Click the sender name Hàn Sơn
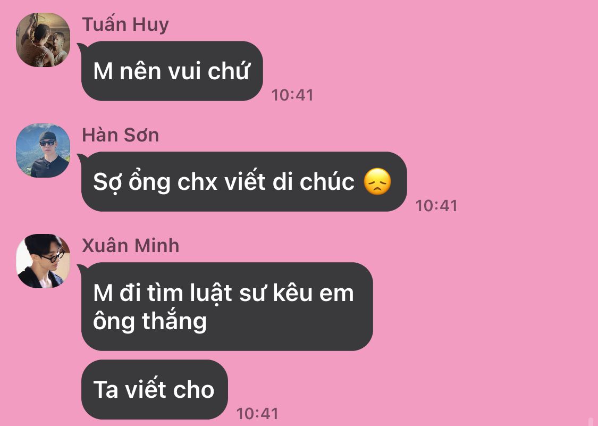Screen dimensions: 598x426 point(121,135)
